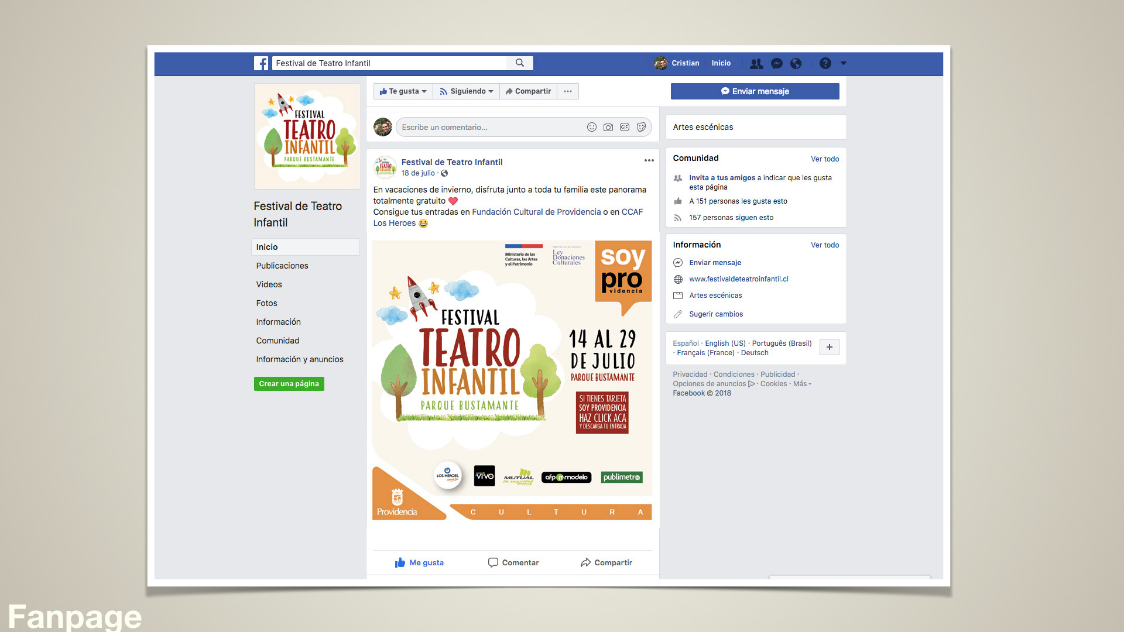The image size is (1124, 632).
Task: Open Fotos section in left menu
Action: pos(266,303)
